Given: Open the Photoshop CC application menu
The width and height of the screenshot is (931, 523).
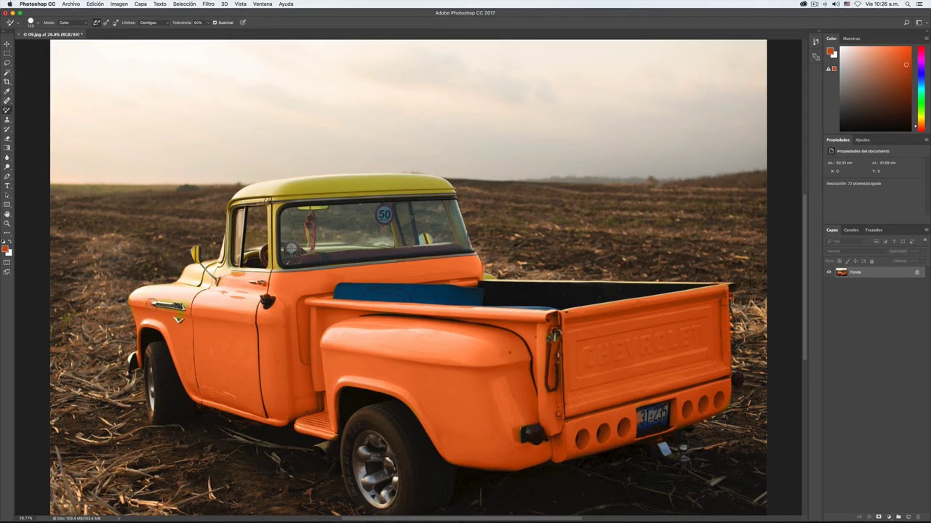Looking at the screenshot, I should tap(37, 4).
